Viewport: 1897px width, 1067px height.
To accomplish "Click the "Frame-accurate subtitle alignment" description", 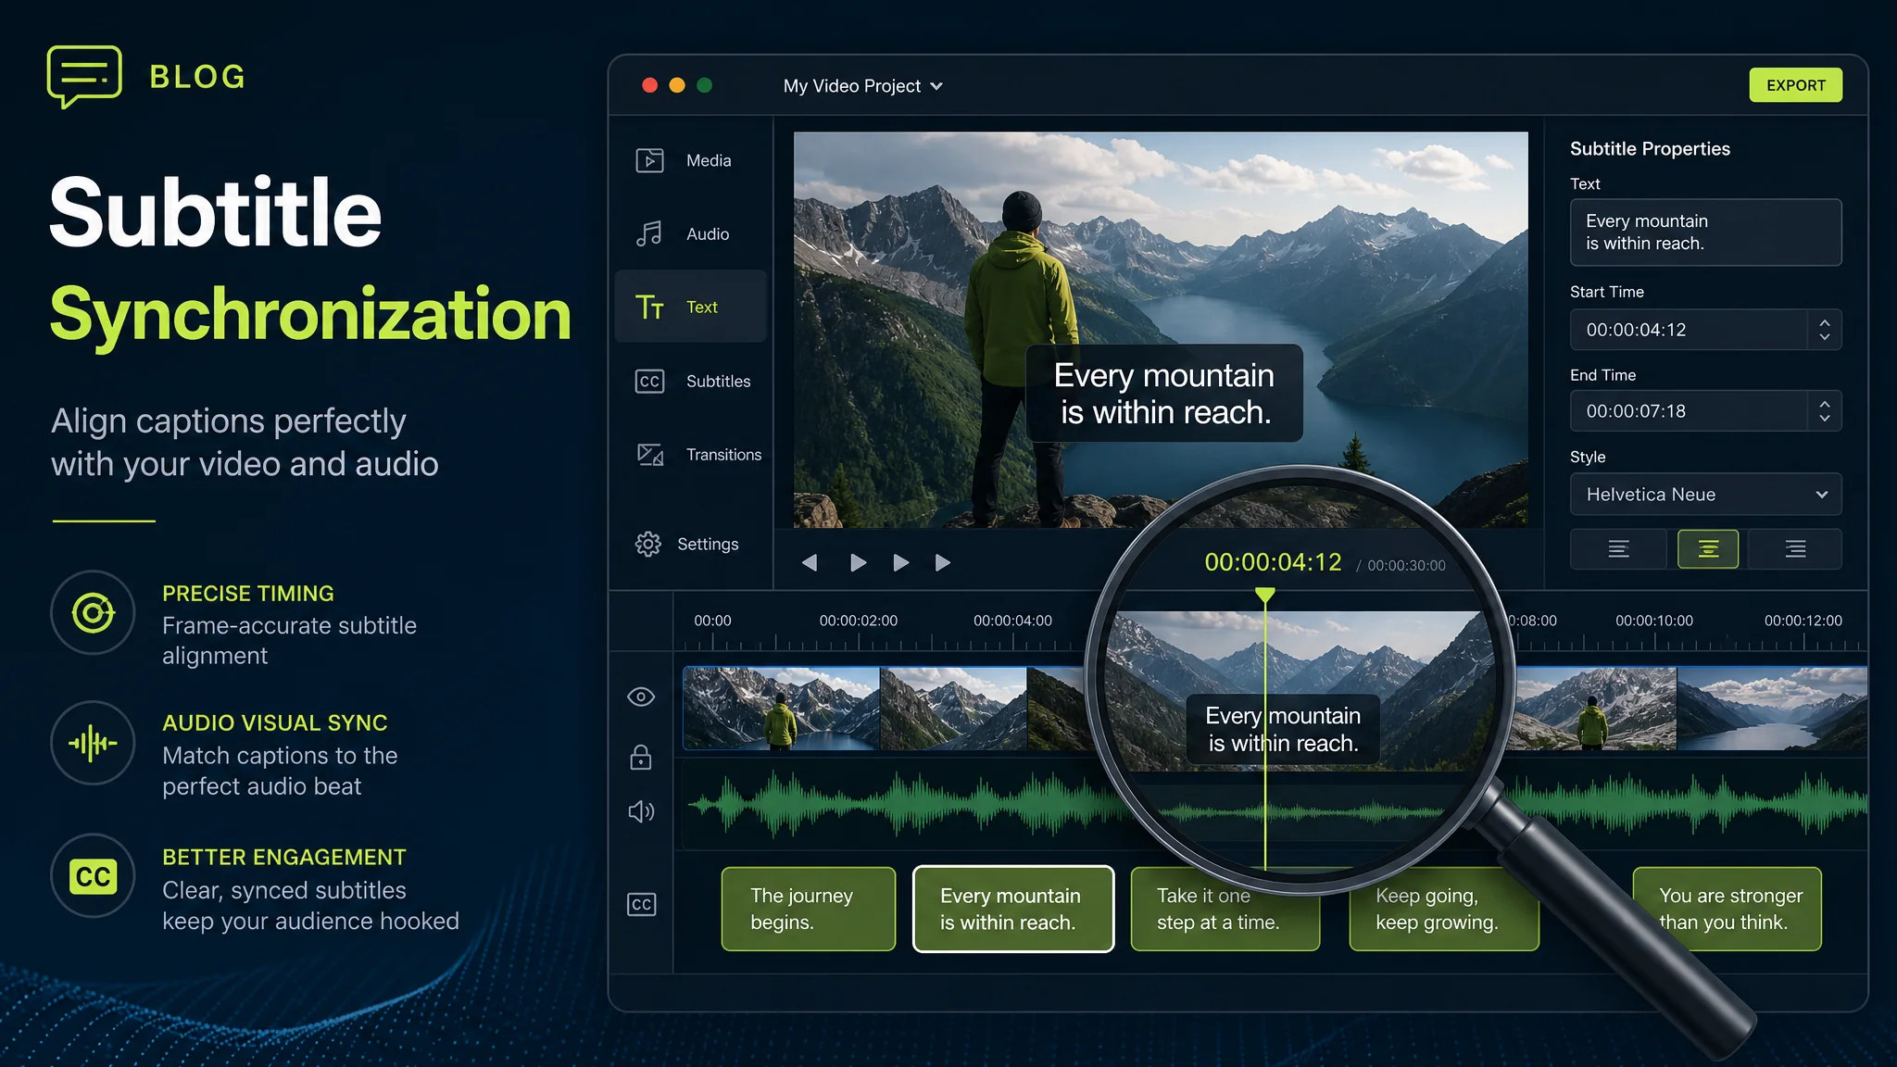I will click(x=289, y=641).
